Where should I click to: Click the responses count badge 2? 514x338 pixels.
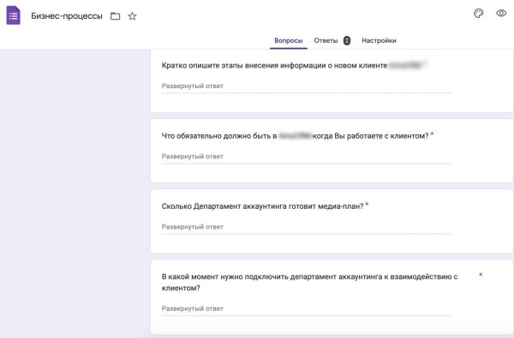pyautogui.click(x=347, y=40)
